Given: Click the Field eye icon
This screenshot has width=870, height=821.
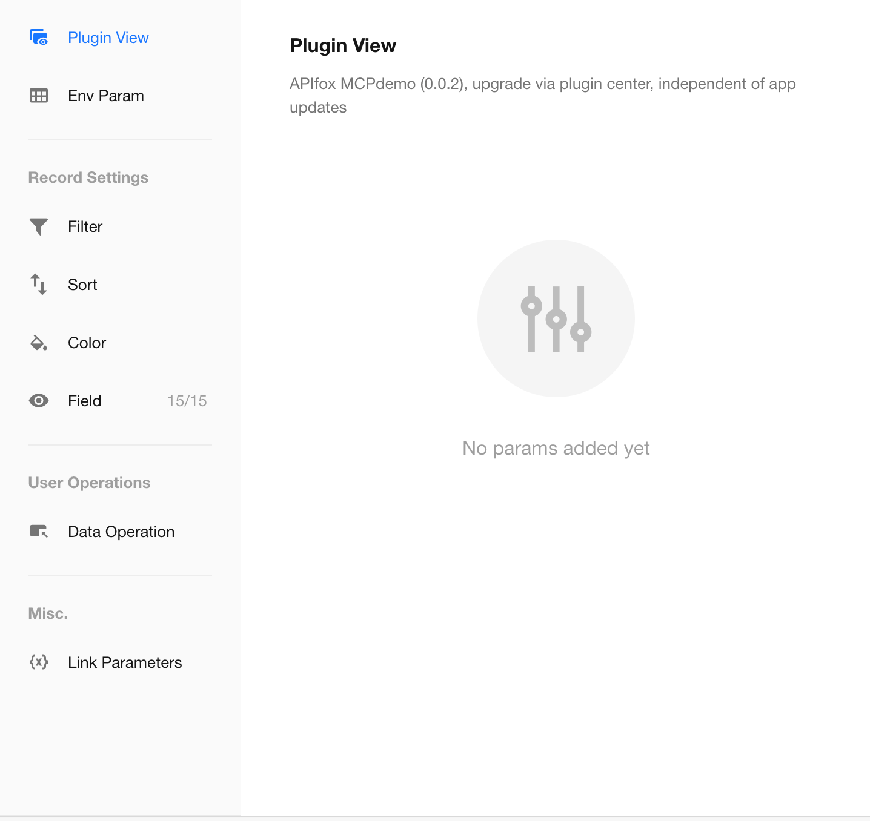Looking at the screenshot, I should 39,401.
